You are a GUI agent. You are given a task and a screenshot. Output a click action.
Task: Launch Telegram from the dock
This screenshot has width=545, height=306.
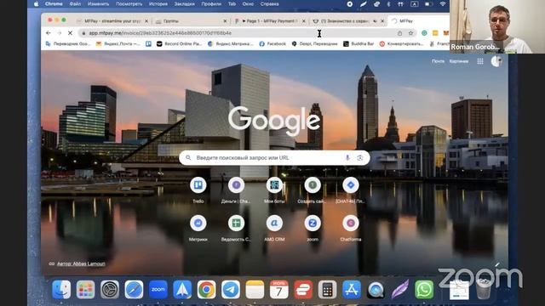tap(231, 289)
